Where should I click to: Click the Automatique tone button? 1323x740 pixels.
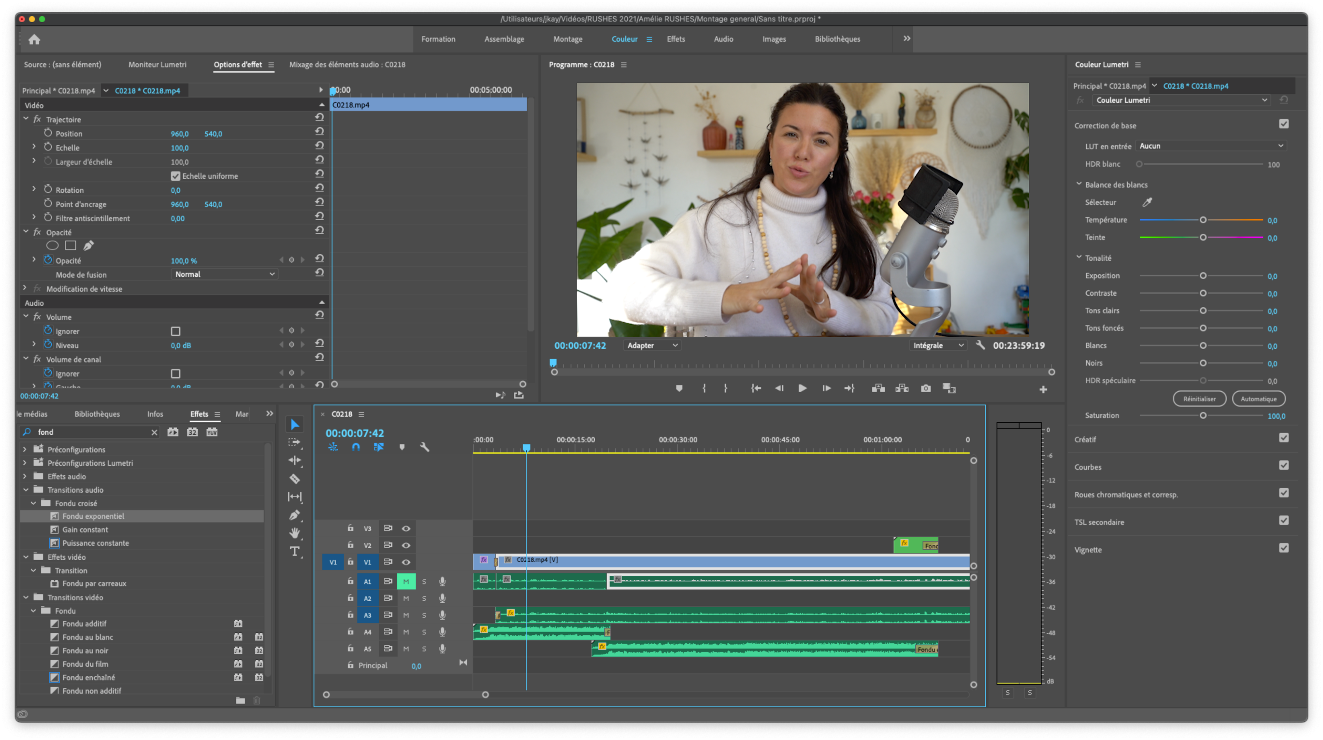point(1258,399)
